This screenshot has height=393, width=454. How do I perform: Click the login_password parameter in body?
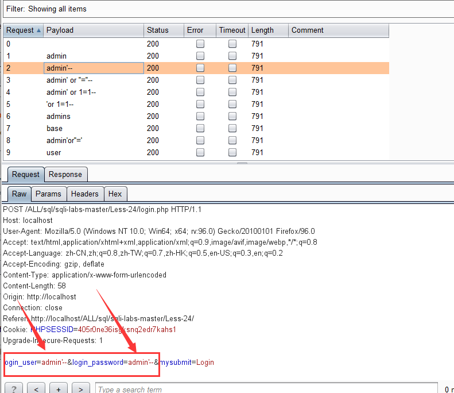(113, 363)
